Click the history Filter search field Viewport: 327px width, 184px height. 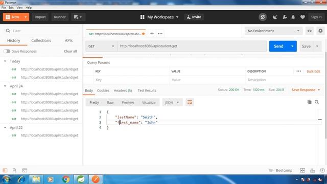point(42,31)
